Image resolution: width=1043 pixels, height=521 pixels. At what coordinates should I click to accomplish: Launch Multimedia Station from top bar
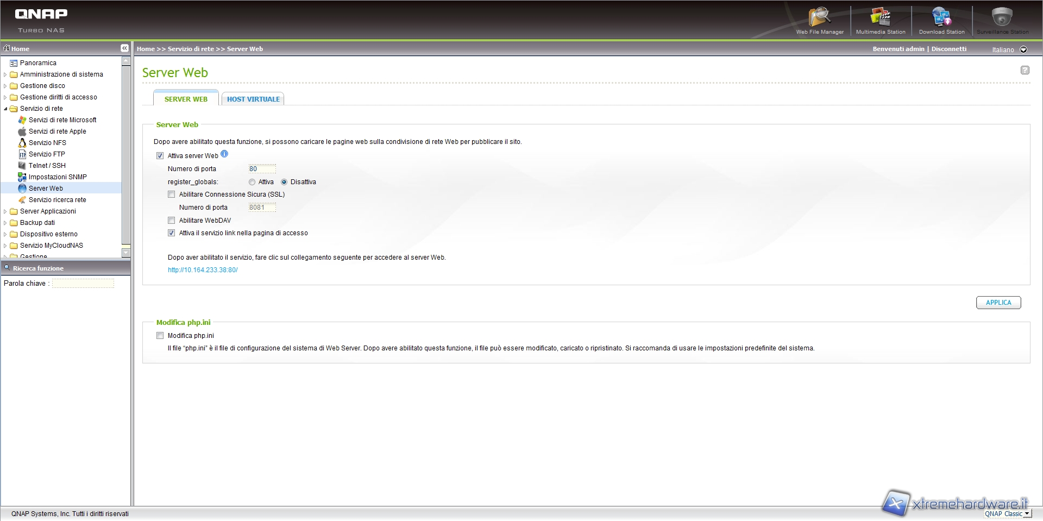point(880,20)
